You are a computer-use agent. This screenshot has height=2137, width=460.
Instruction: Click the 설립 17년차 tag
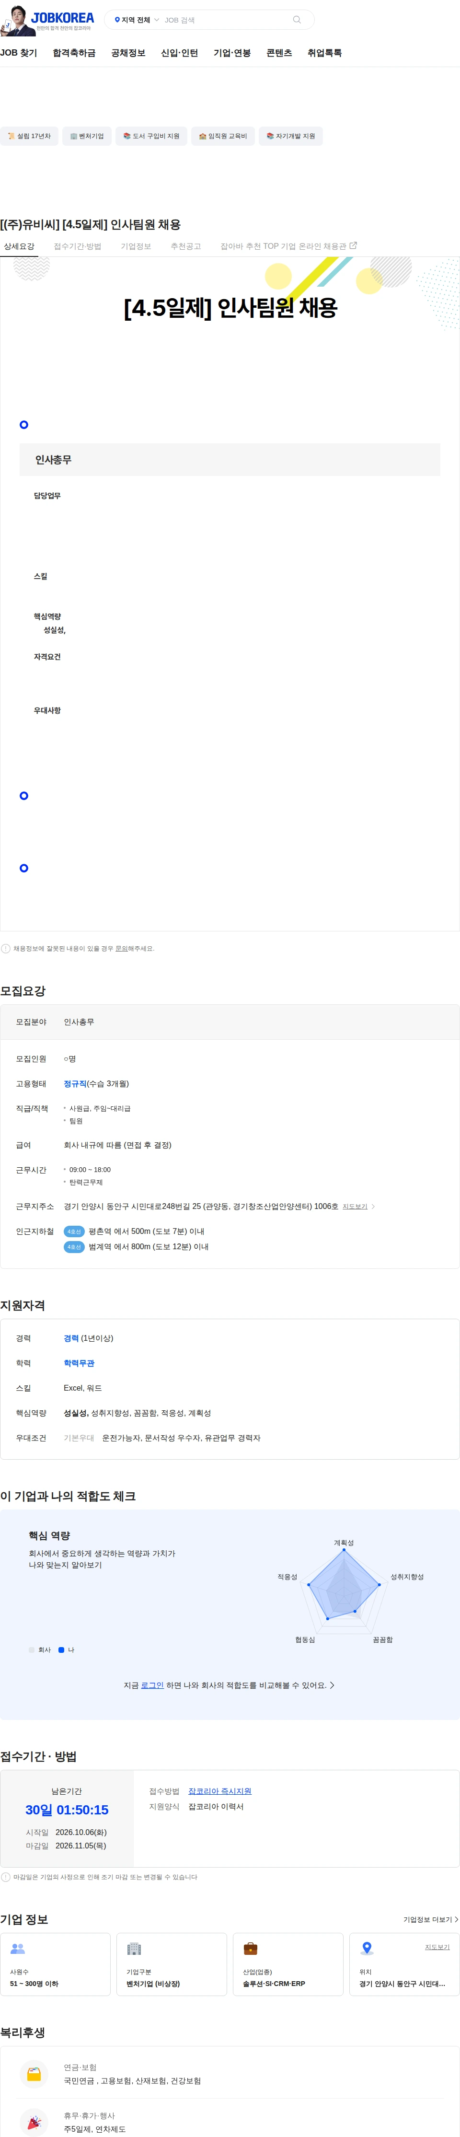pyautogui.click(x=29, y=136)
